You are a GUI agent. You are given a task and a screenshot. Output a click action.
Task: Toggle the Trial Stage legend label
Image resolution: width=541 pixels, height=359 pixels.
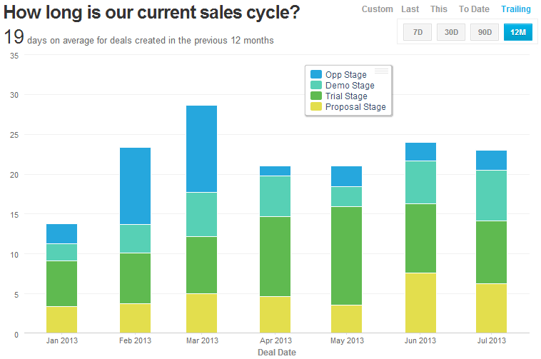point(346,96)
